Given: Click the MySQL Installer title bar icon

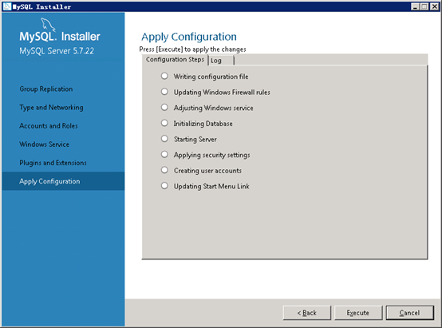Looking at the screenshot, I should (x=7, y=6).
